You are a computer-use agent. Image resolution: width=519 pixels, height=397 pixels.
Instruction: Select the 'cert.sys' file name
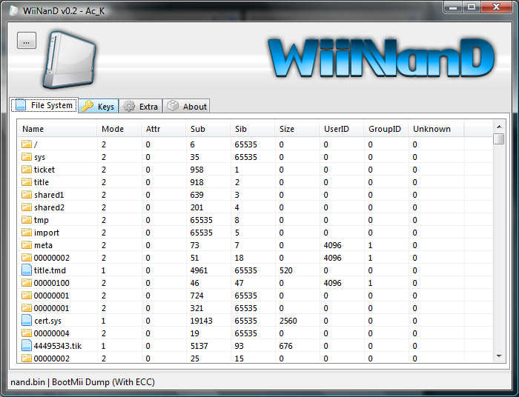click(47, 321)
